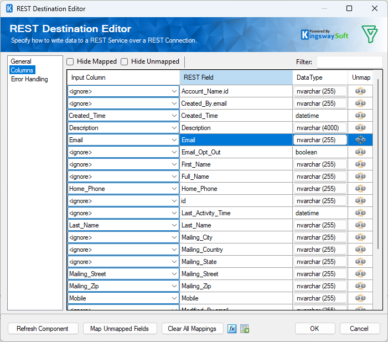The image size is (388, 342).
Task: Unmap the Last_Name field
Action: pos(360,225)
